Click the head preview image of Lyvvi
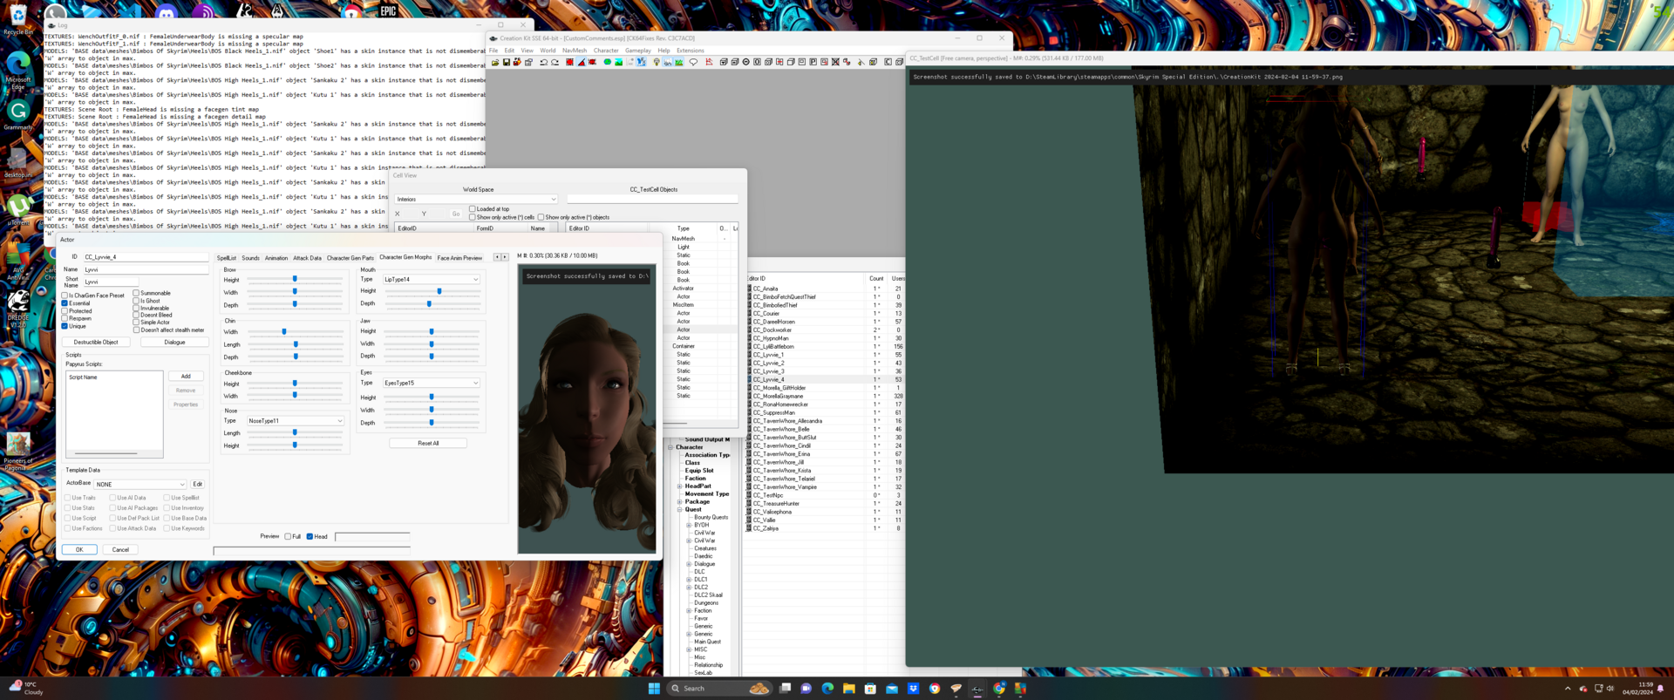Screen dimensions: 1674x700 click(587, 410)
